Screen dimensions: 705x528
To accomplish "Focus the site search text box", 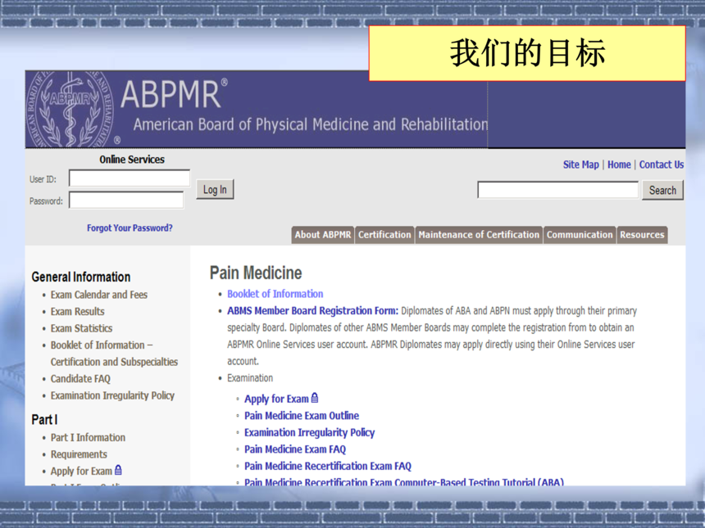I will (558, 189).
